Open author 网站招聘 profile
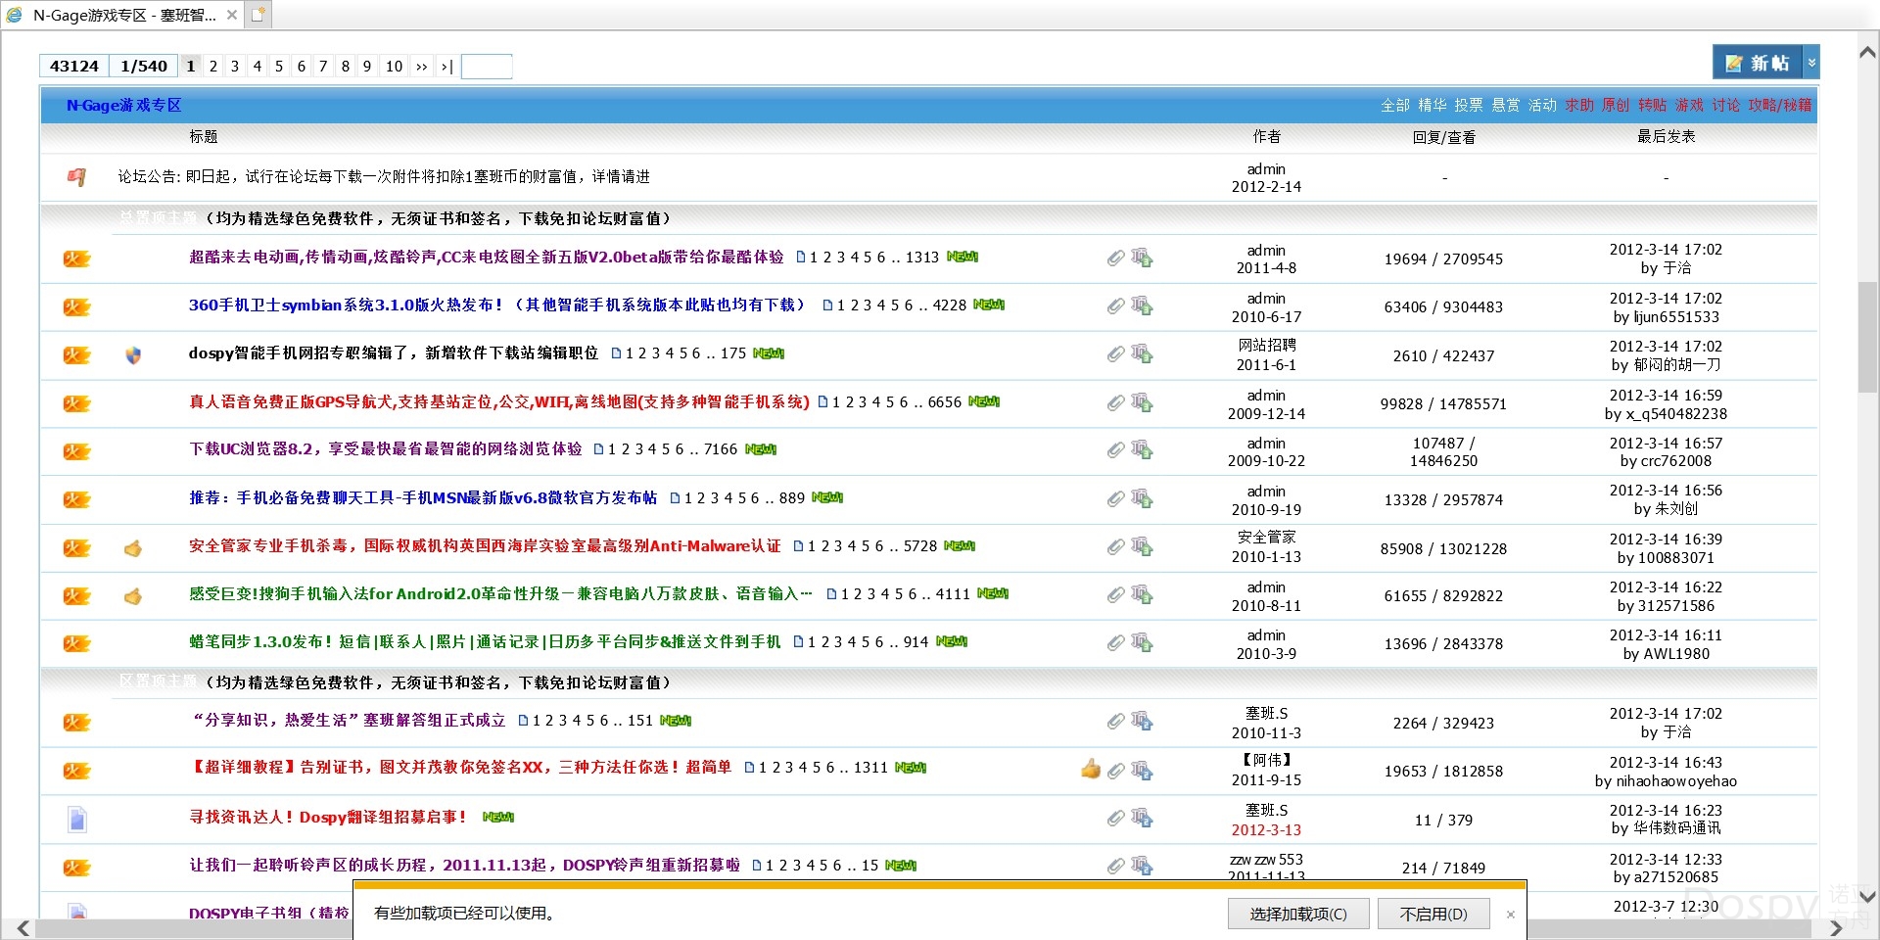This screenshot has width=1880, height=940. [1266, 345]
